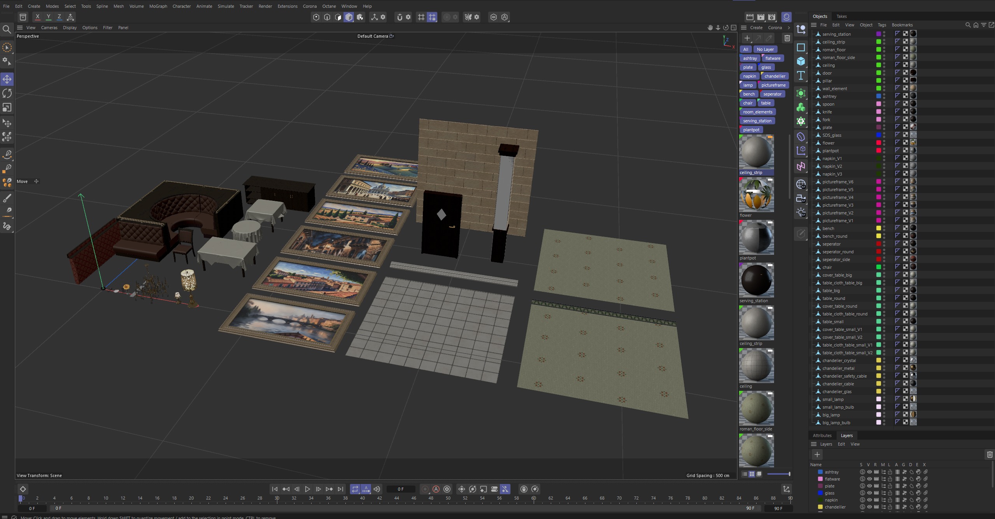Viewport: 995px width, 519px height.
Task: Toggle the lock on the plate layer
Action: [x=890, y=486]
